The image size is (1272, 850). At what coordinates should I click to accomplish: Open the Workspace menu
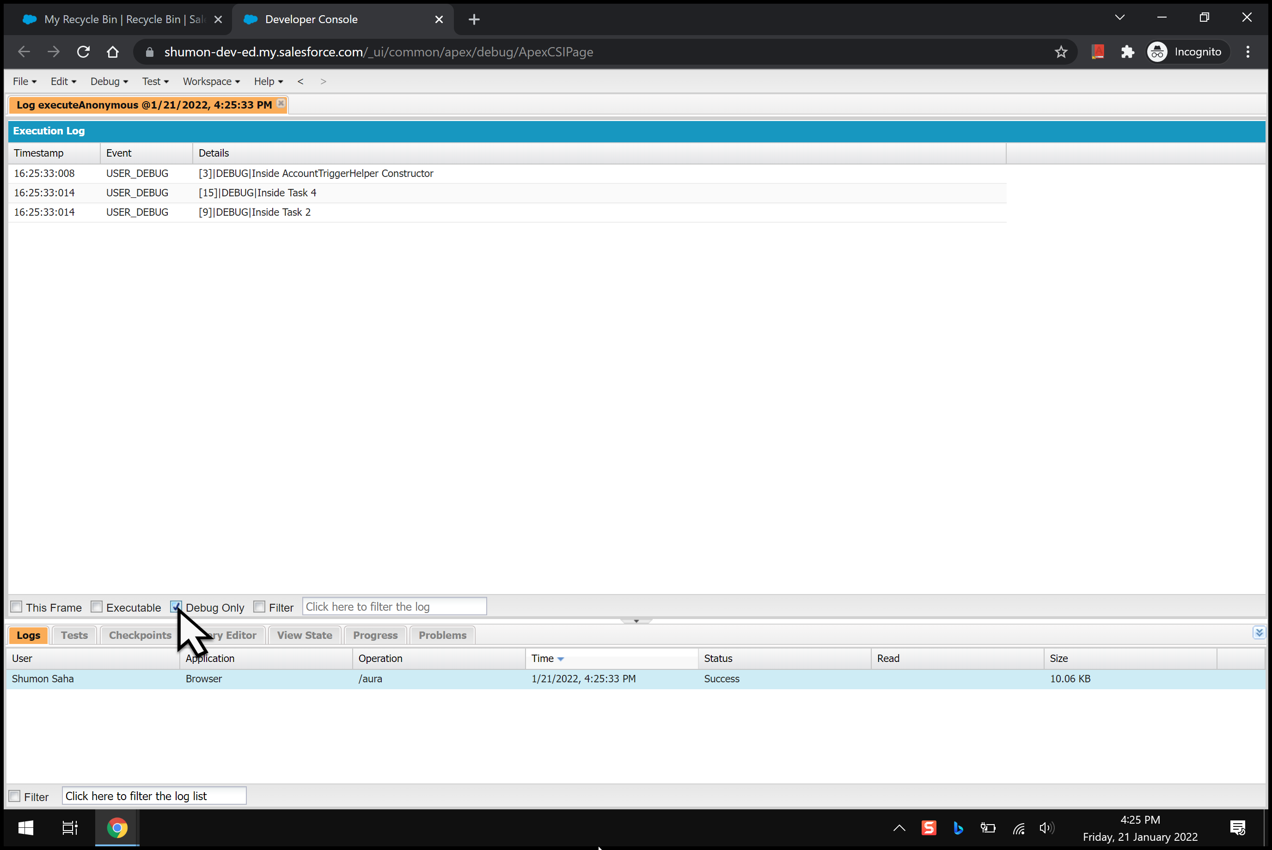click(211, 81)
